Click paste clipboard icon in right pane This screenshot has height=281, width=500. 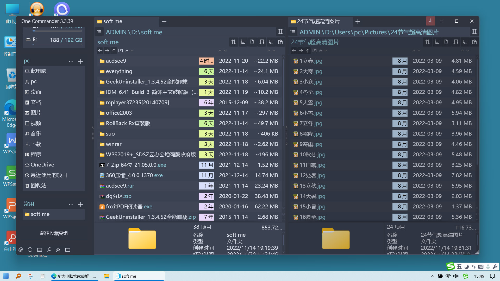pyautogui.click(x=474, y=42)
